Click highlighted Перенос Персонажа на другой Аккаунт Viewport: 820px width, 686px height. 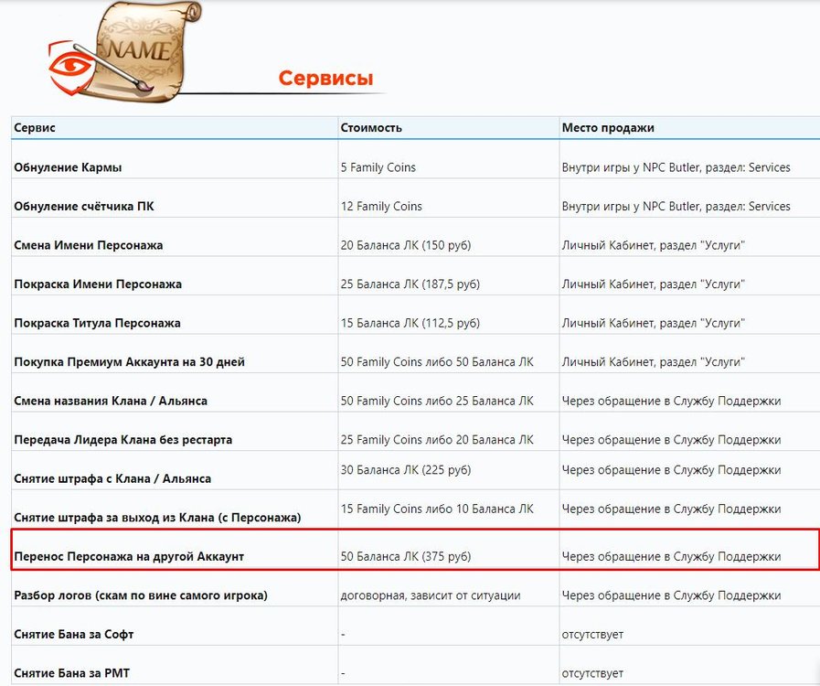click(x=129, y=556)
